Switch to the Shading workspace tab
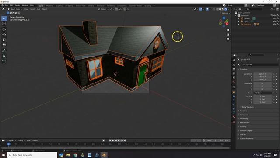Screen dimensions: 280x158 click(x=91, y=6)
